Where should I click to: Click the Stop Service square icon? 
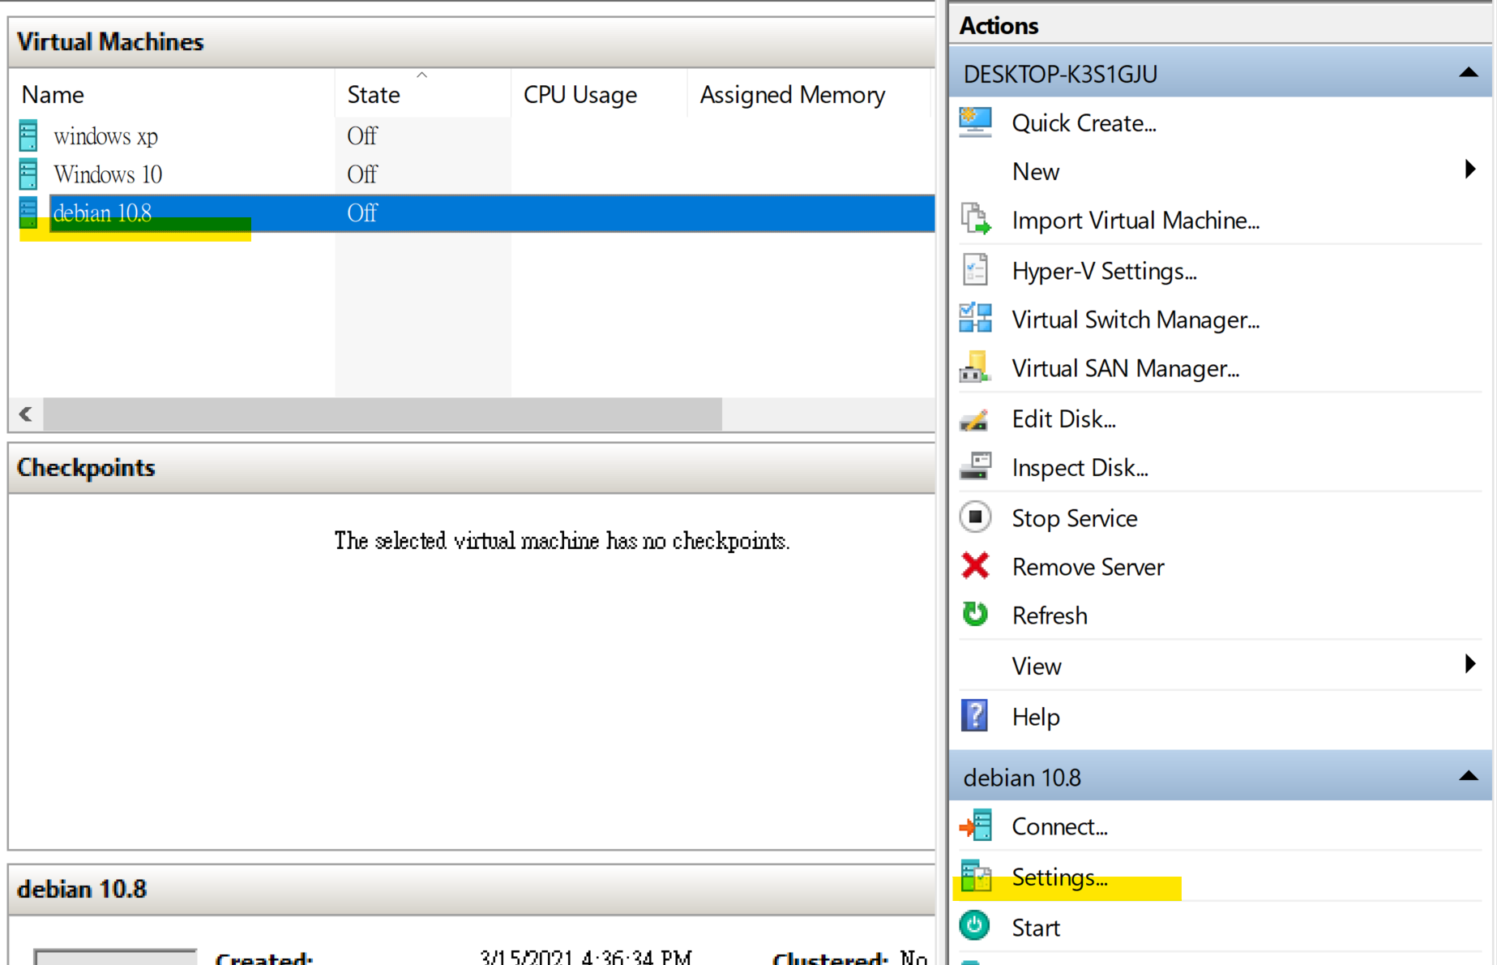click(x=975, y=517)
